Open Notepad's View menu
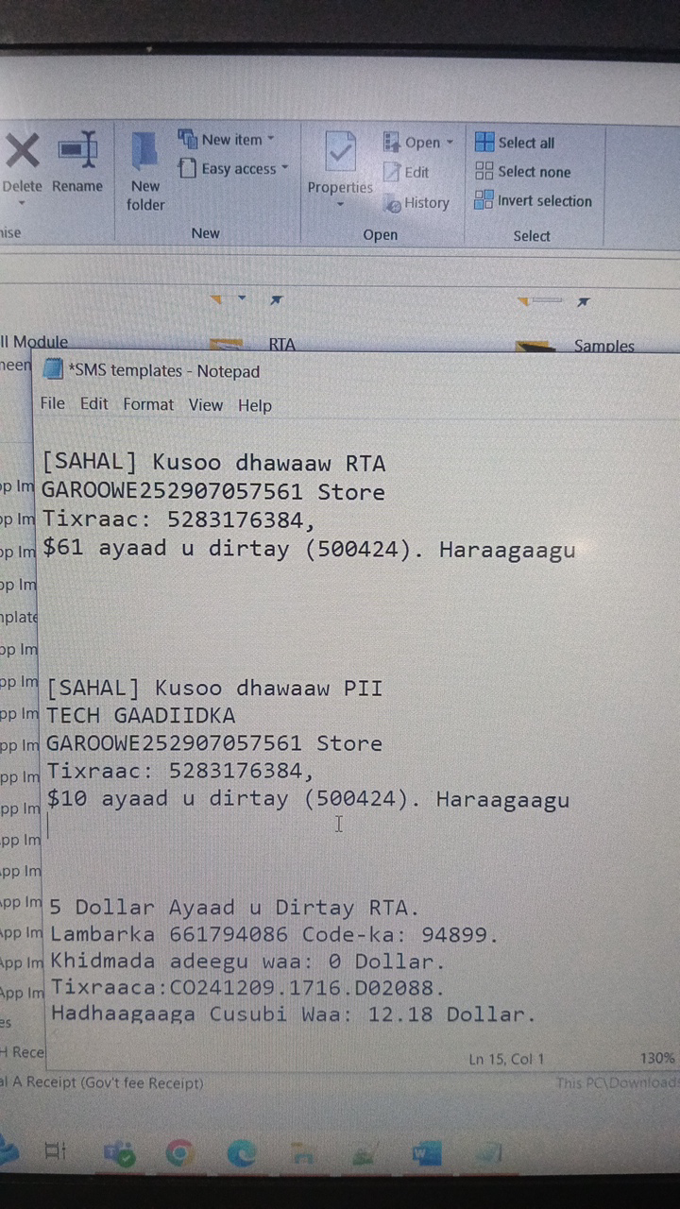Screen dimensions: 680x1209 point(206,404)
